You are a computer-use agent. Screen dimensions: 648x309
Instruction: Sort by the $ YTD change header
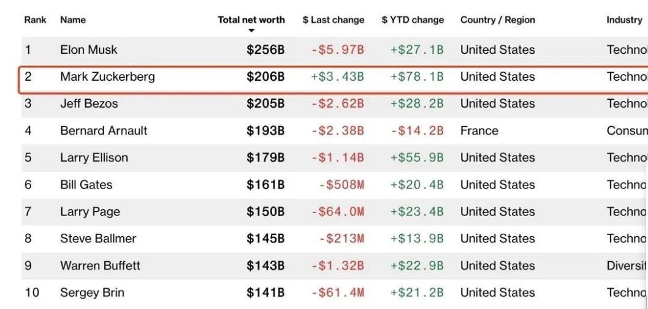(413, 20)
